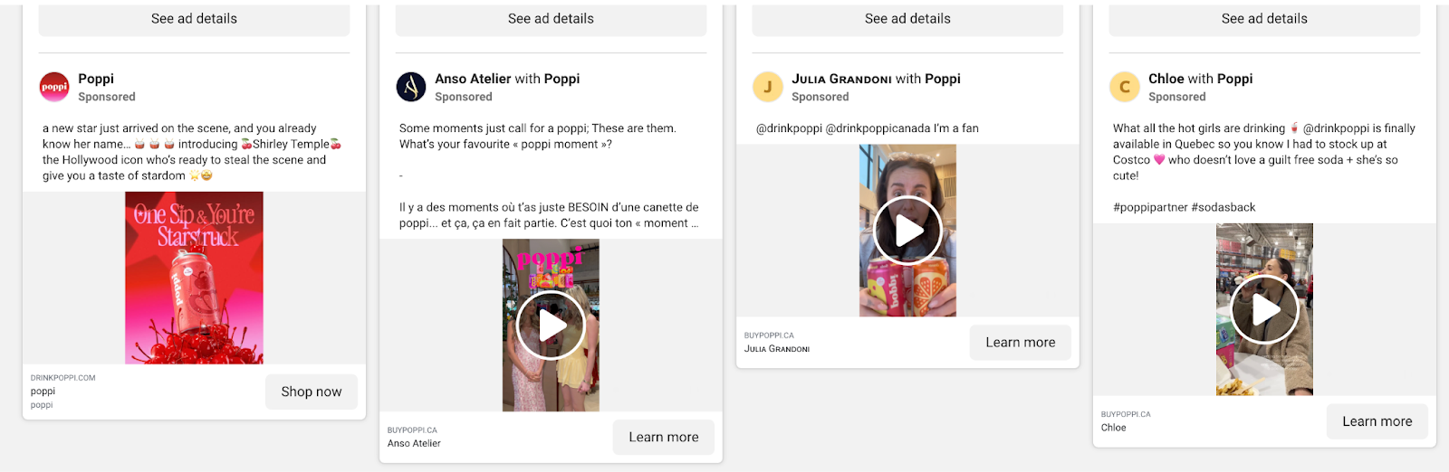
Task: Click Learn more on Chloe's ad
Action: tap(1377, 421)
